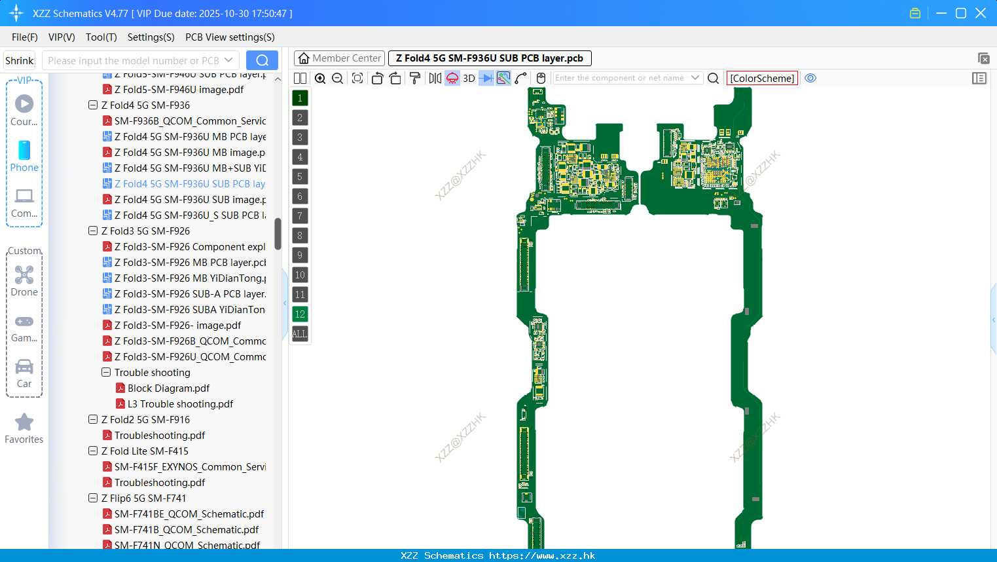Open the Tool(T) menu
This screenshot has width=997, height=562.
pyautogui.click(x=101, y=37)
